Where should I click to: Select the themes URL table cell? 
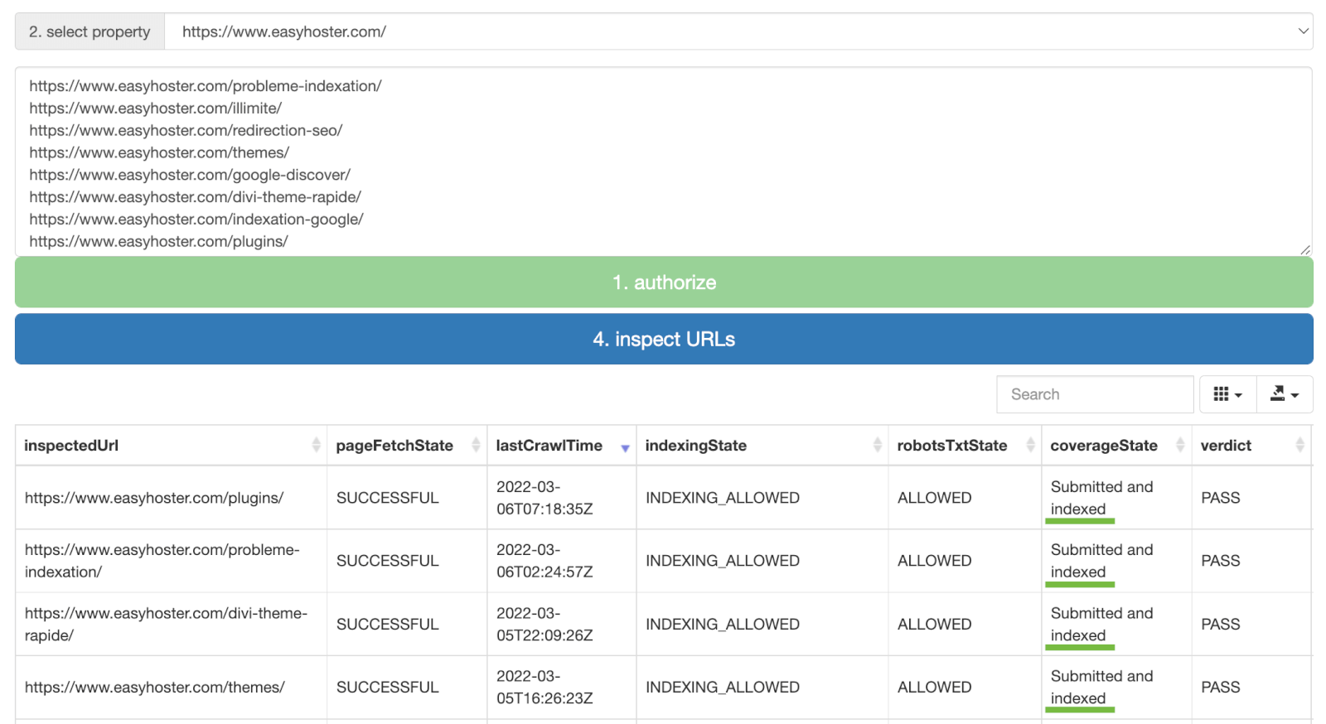click(x=154, y=688)
